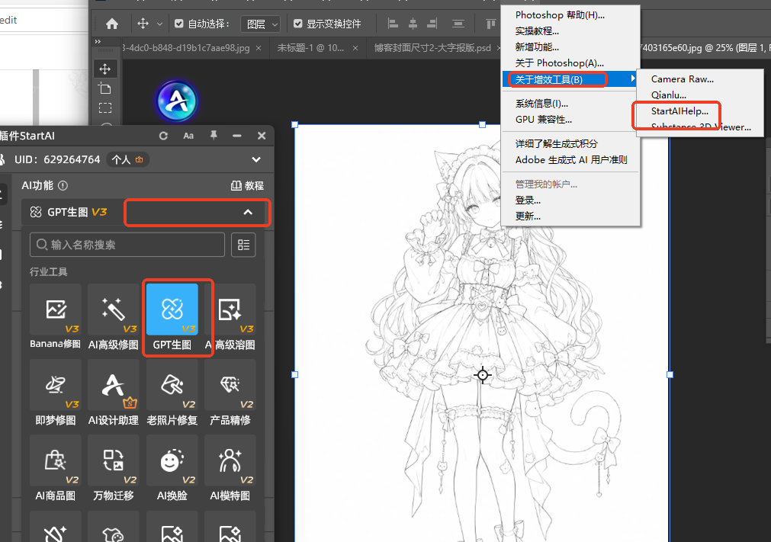771x542 pixels.
Task: Open the 老照片修复 tool
Action: 172,393
